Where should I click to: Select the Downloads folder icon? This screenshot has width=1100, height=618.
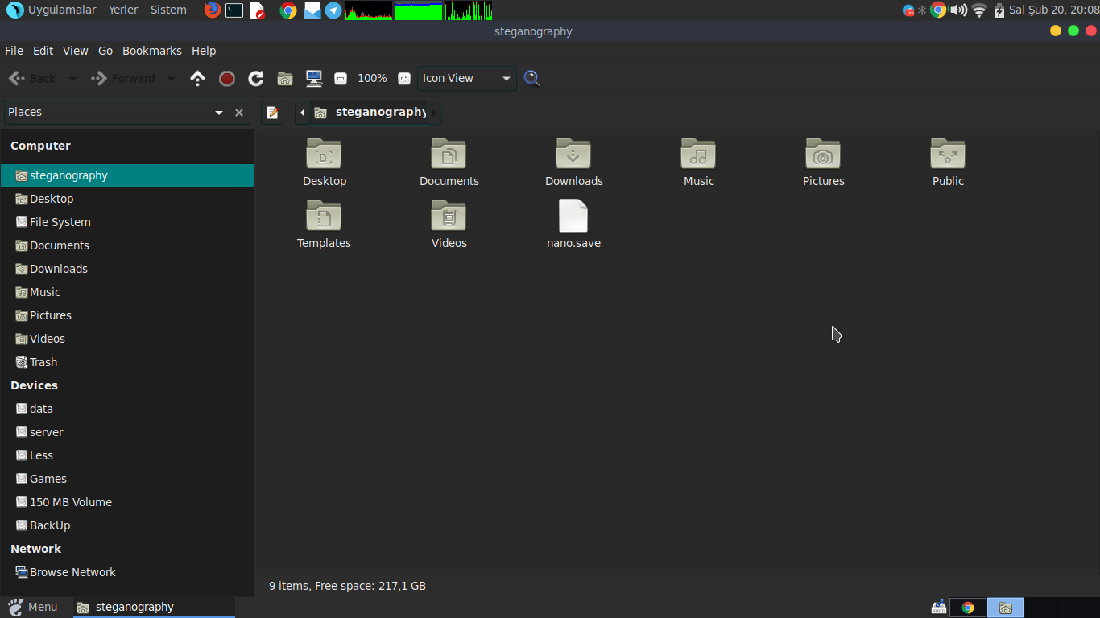pyautogui.click(x=573, y=153)
